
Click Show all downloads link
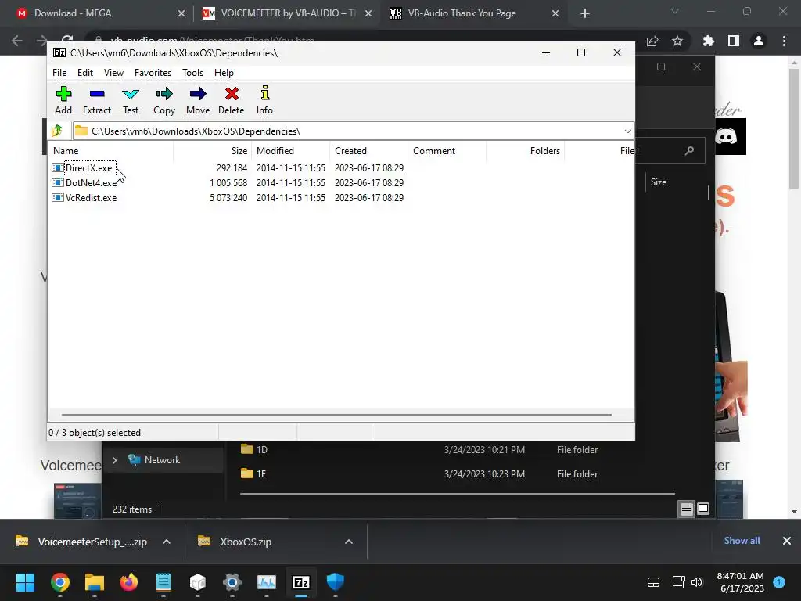pos(742,541)
